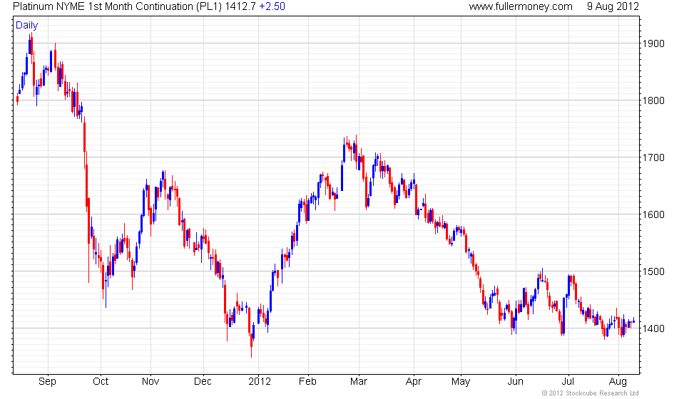The height and width of the screenshot is (399, 699).
Task: Click the 1400 price axis label
Action: click(653, 328)
